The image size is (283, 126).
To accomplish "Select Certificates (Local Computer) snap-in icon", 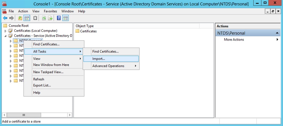I will pos(10,31).
